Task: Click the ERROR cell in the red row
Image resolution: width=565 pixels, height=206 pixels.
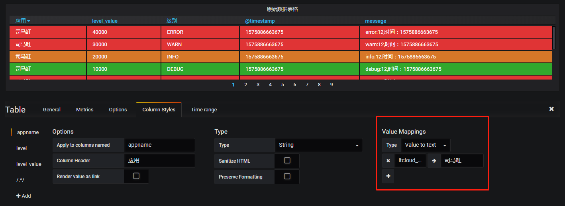Action: [200, 32]
